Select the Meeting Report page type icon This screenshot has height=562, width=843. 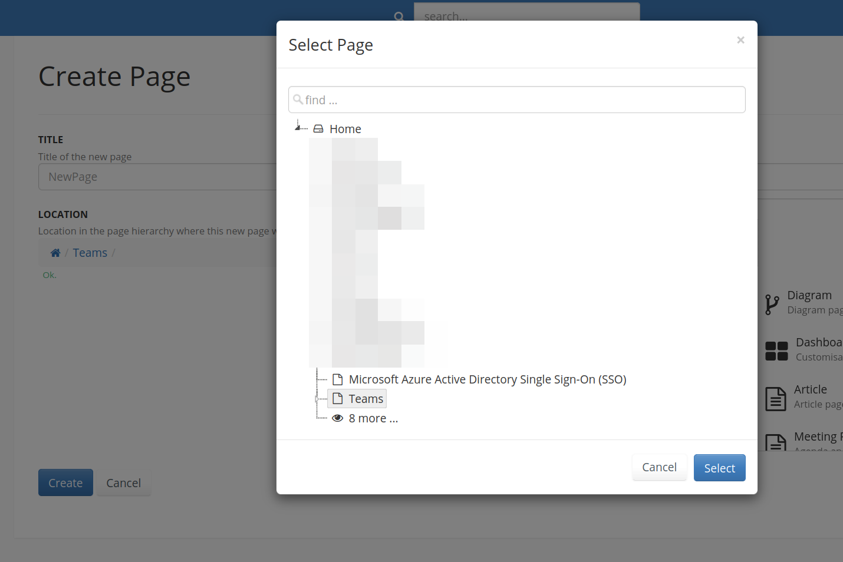point(775,443)
